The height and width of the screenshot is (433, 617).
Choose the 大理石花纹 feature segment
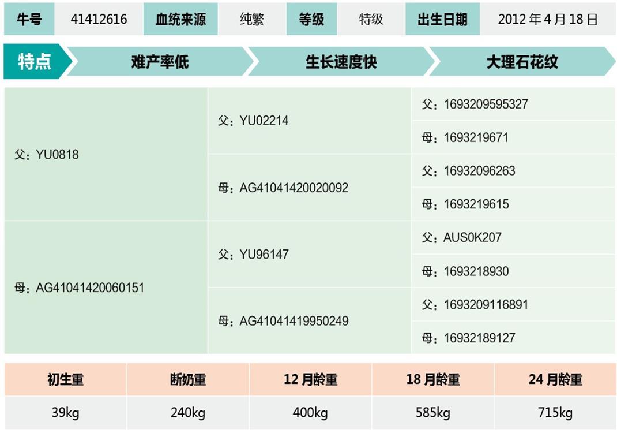(x=522, y=62)
